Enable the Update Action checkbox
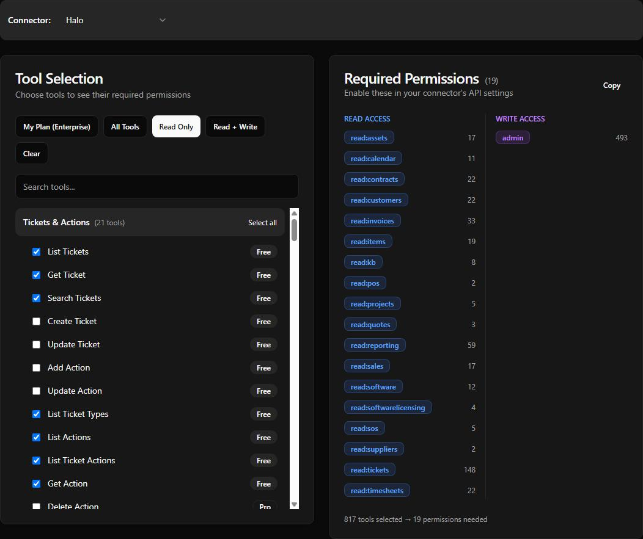 click(x=37, y=391)
